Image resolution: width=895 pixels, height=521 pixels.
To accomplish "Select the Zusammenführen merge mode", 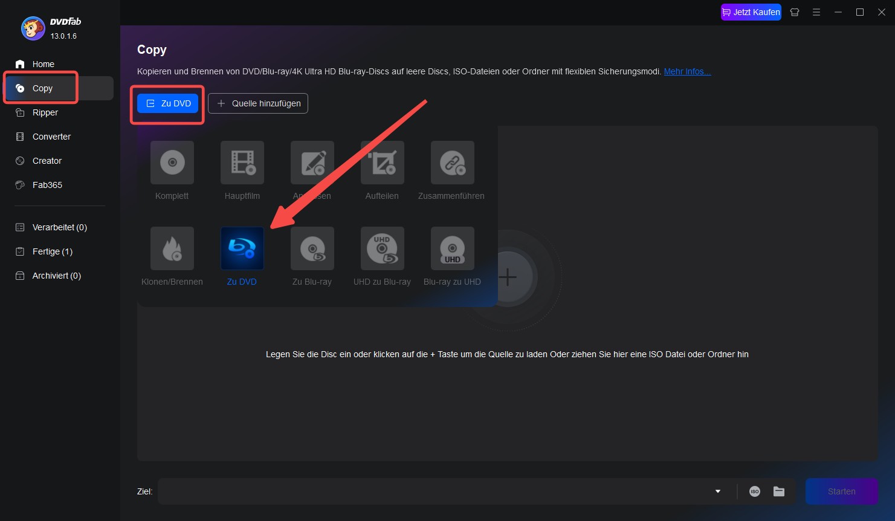I will click(x=453, y=163).
